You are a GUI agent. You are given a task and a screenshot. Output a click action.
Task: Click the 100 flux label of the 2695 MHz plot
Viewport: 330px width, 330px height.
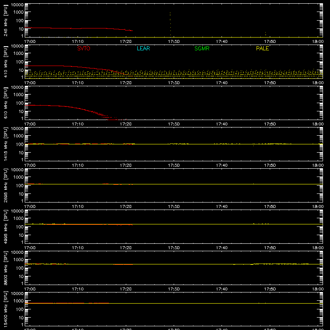[20, 186]
